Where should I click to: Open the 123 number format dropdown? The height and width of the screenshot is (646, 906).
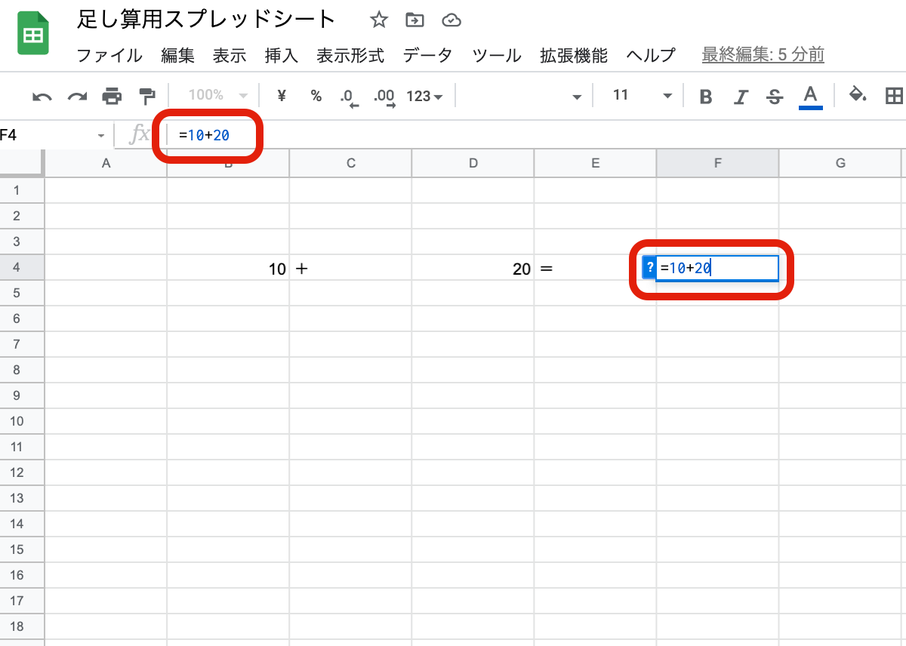click(425, 96)
